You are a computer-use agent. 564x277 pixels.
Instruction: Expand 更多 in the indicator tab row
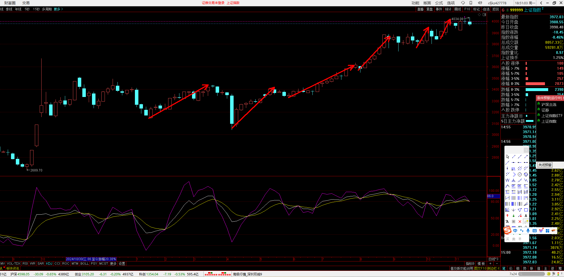[113, 264]
